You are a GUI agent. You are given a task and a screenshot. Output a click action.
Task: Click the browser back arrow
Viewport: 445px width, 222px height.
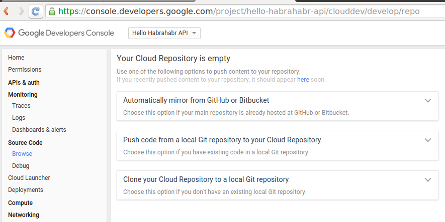(x=6, y=12)
